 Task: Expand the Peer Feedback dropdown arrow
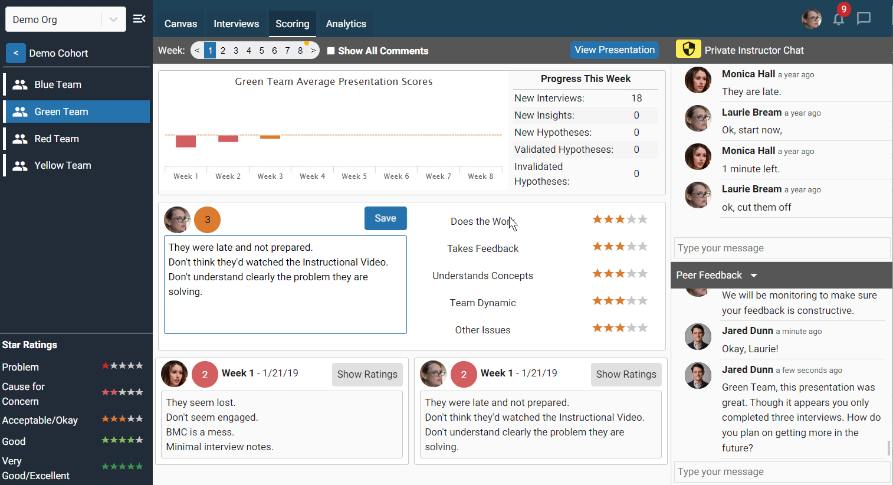pyautogui.click(x=753, y=276)
